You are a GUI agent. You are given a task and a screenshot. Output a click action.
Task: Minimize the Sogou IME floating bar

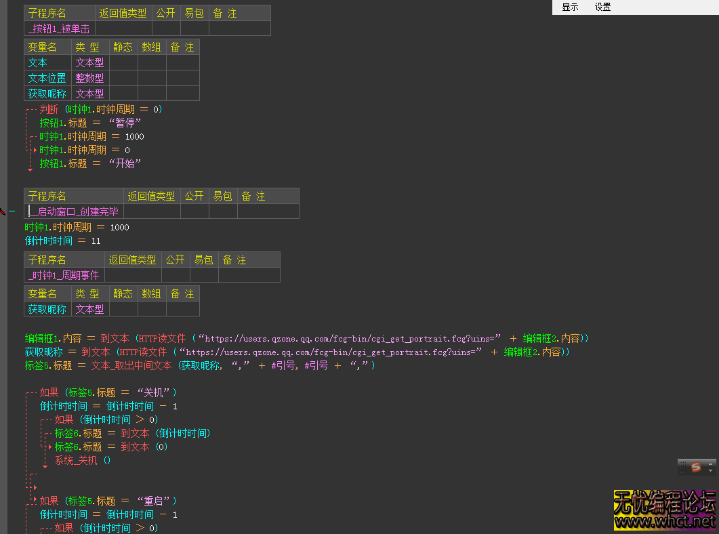point(710,463)
